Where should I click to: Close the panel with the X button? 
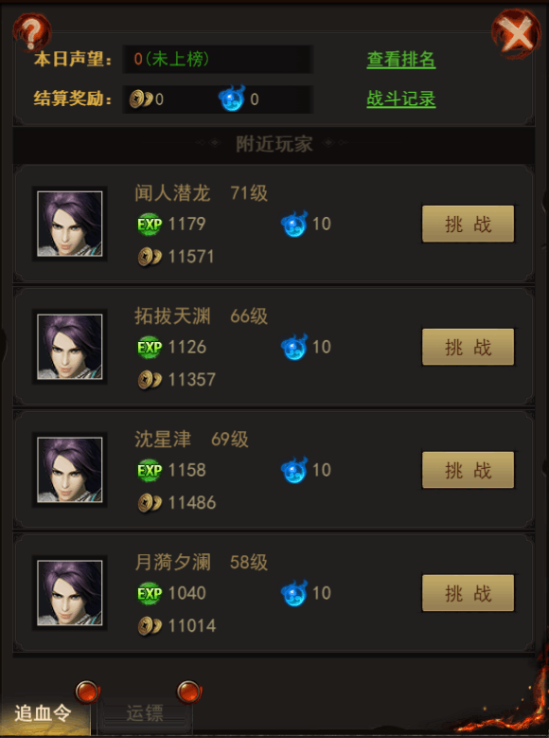[516, 34]
